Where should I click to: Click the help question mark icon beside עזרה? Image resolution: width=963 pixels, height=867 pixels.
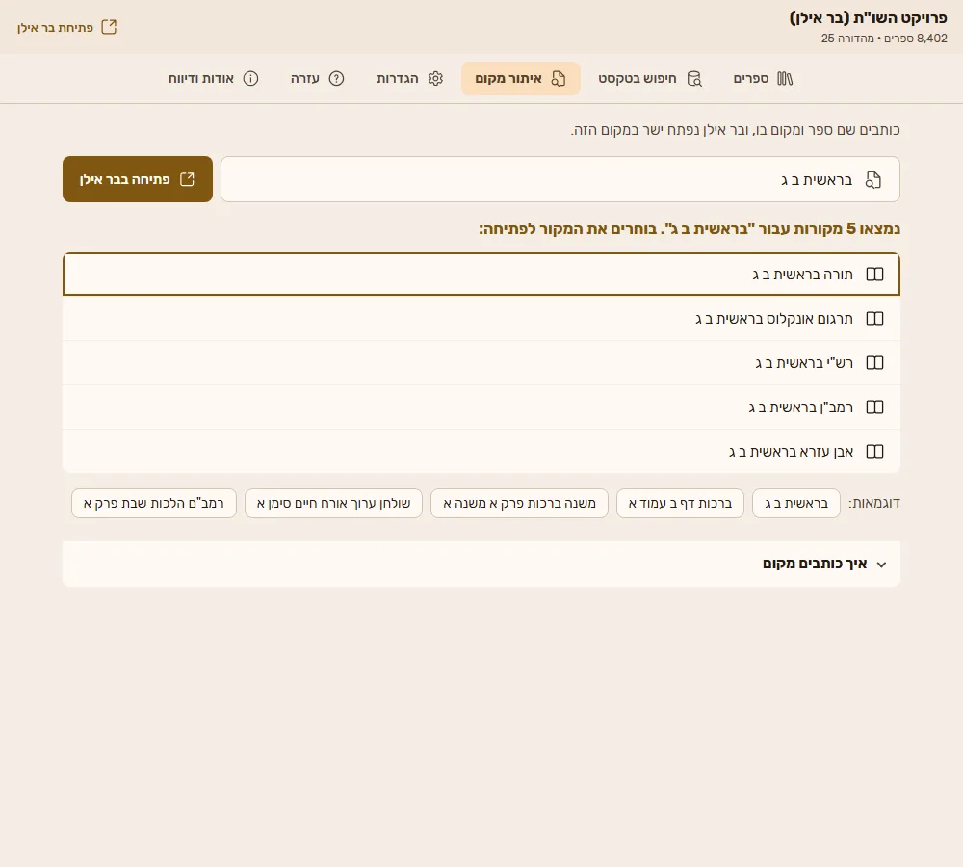336,79
